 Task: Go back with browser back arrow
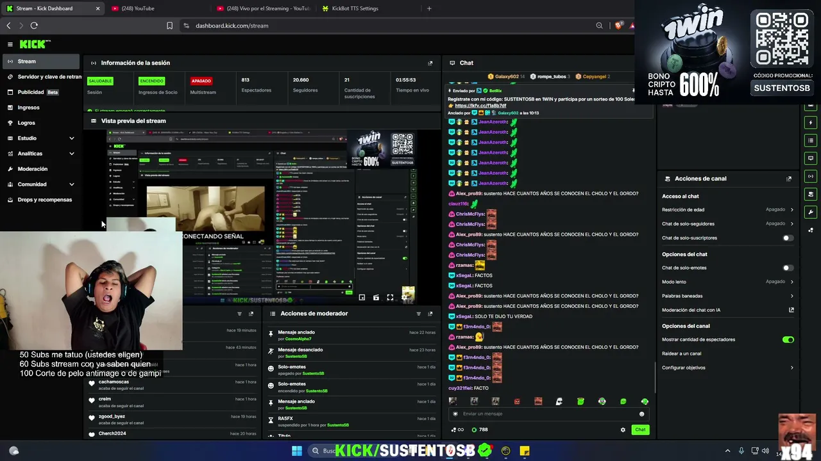pyautogui.click(x=8, y=26)
